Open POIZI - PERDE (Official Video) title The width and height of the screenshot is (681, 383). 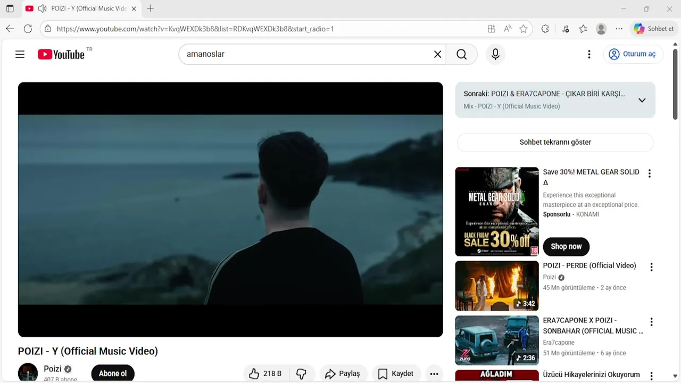[589, 265]
